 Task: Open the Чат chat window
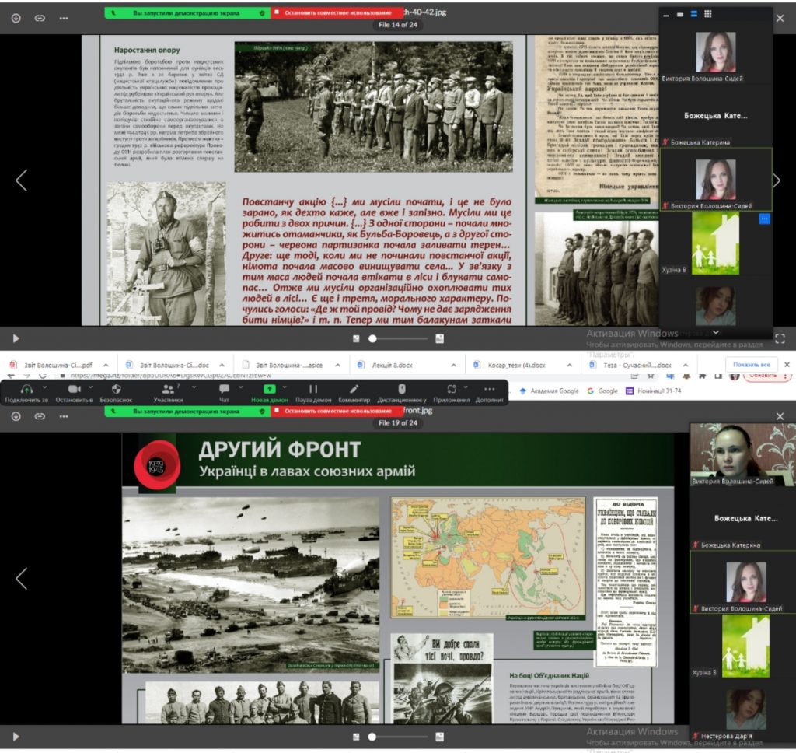tap(224, 389)
